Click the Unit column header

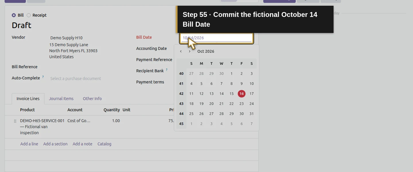(126, 110)
